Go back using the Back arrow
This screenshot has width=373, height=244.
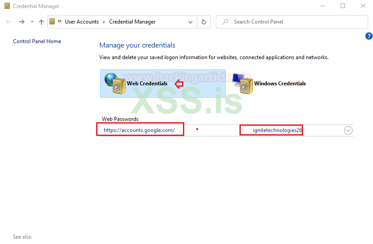coord(8,22)
